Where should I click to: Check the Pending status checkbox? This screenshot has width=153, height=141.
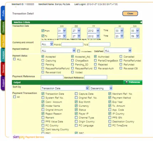click(x=43, y=64)
